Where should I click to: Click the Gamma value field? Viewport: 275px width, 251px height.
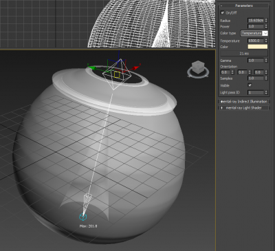tap(256, 61)
